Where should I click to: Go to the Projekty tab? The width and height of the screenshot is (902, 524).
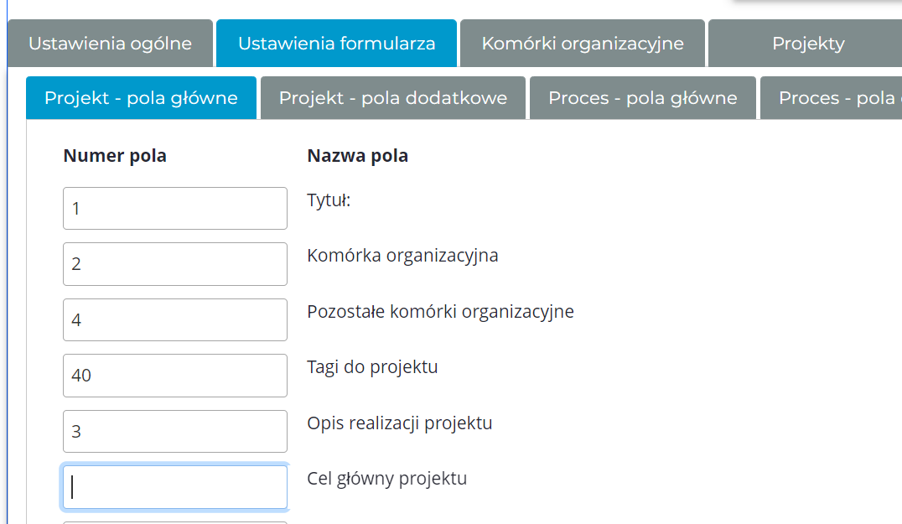point(807,44)
